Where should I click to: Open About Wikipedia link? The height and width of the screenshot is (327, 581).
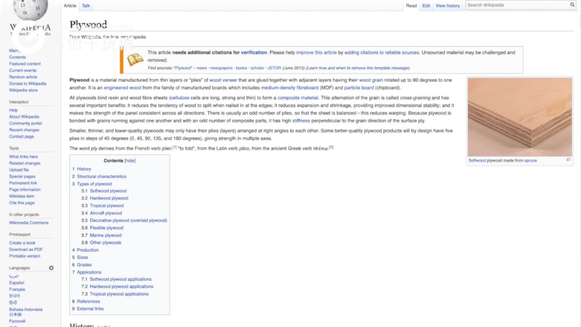(24, 117)
